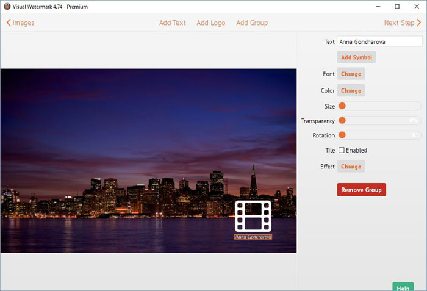Choose Add Group in top bar
Image resolution: width=427 pixels, height=291 pixels.
252,23
